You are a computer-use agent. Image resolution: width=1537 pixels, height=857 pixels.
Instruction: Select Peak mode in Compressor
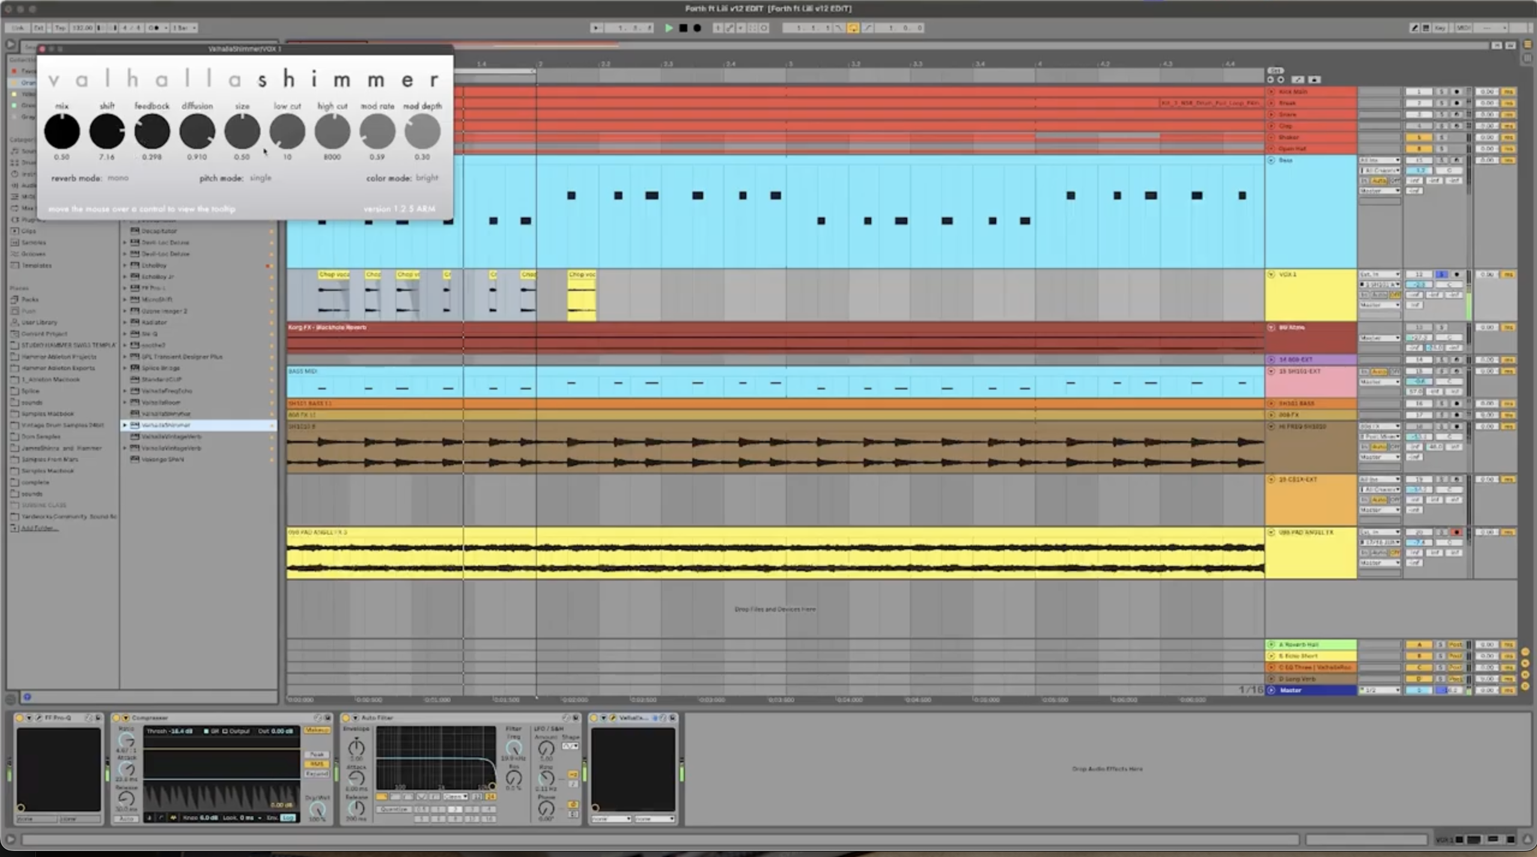click(x=317, y=754)
